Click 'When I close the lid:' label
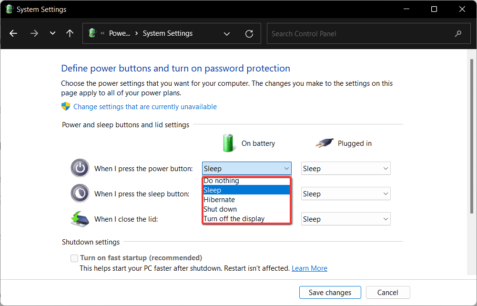Viewport: 477px width, 306px height. click(126, 219)
